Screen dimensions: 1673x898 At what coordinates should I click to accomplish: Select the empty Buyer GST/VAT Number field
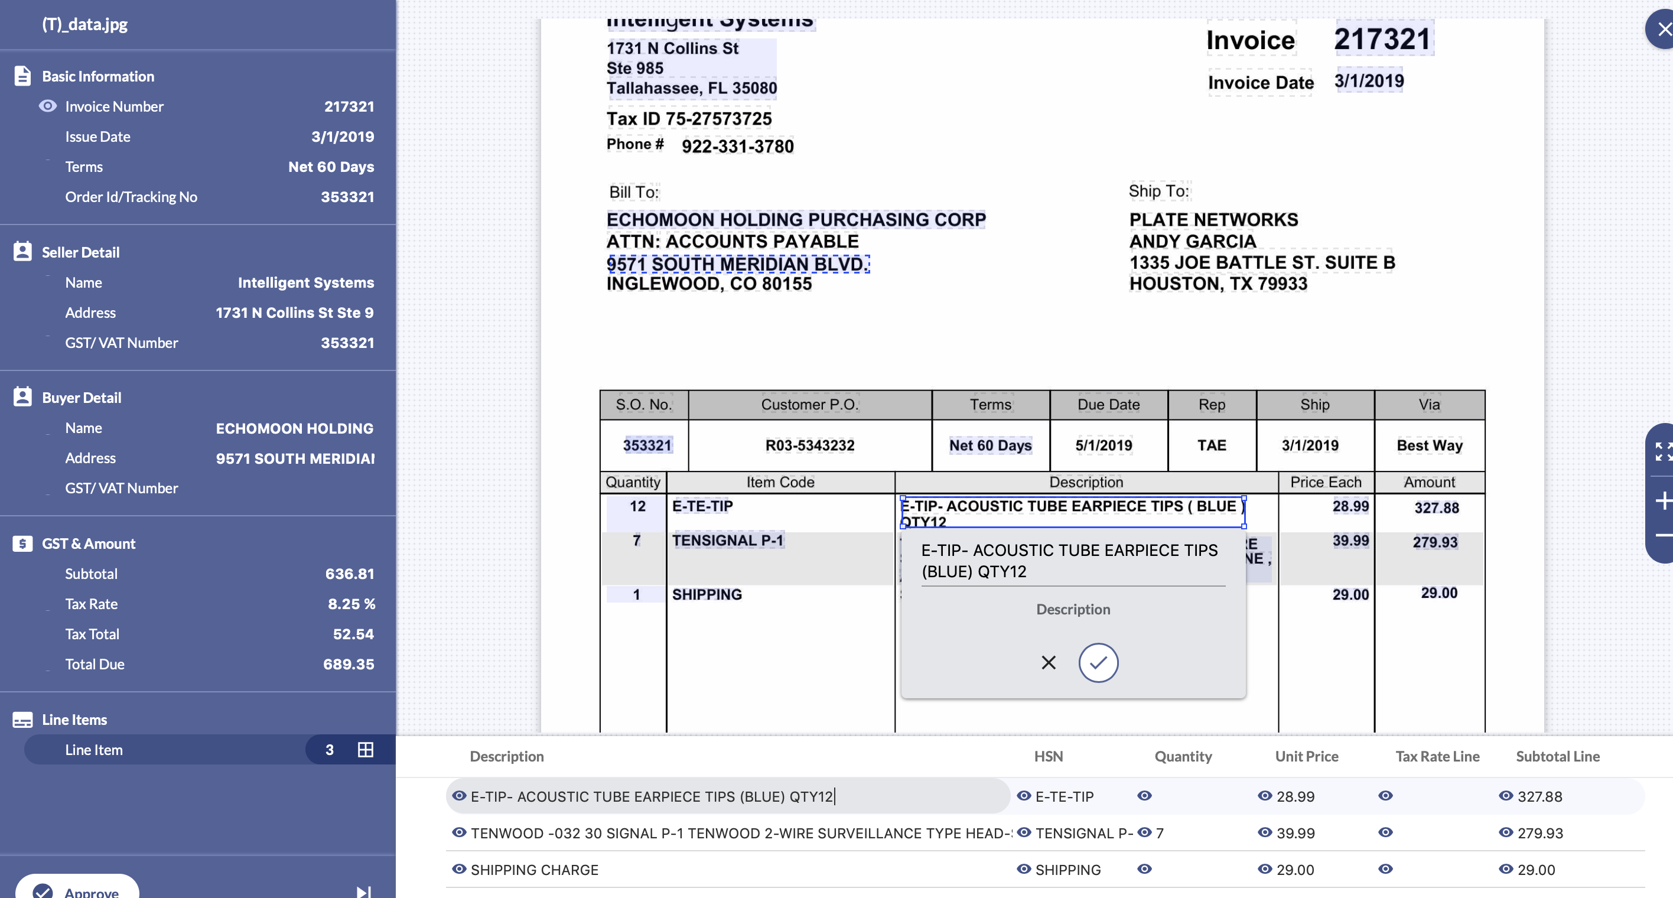[220, 488]
